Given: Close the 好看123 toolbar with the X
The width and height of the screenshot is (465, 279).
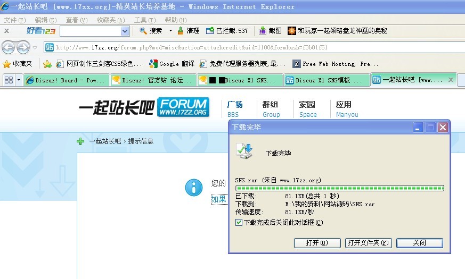Looking at the screenshot, I should (7, 31).
